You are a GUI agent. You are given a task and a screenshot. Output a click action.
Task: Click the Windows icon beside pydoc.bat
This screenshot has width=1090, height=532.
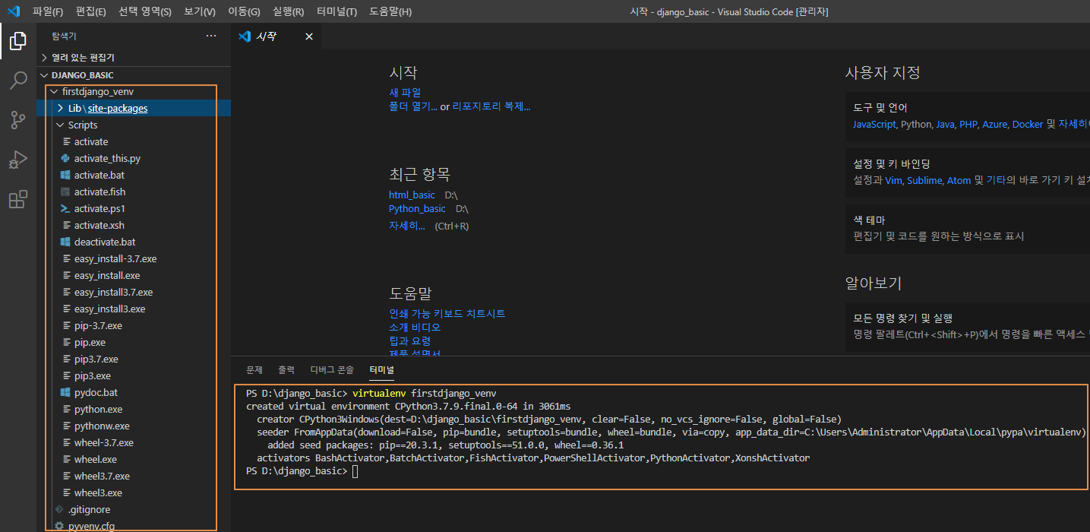[65, 393]
